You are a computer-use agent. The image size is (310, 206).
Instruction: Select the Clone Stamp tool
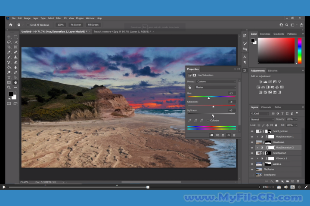tap(15, 57)
